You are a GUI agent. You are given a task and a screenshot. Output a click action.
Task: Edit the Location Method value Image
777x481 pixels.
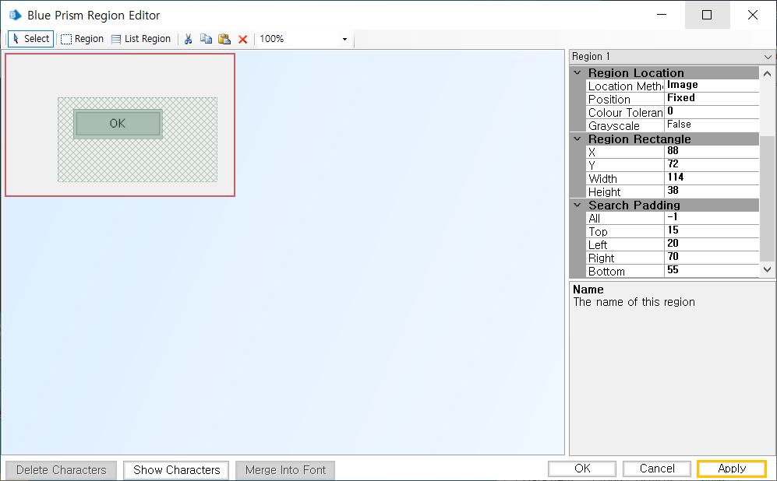pos(712,85)
